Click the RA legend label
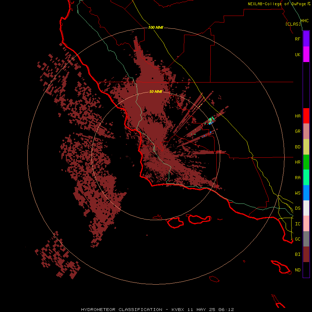 click(x=297, y=177)
